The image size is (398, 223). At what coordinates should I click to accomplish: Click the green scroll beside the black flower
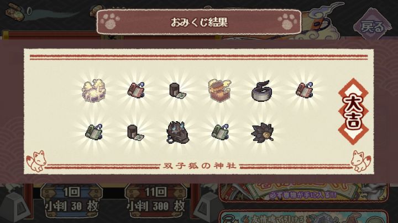[220, 132]
